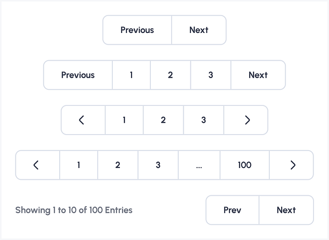Select page 1 in the pagination with 100
This screenshot has width=329, height=240.
tap(78, 165)
